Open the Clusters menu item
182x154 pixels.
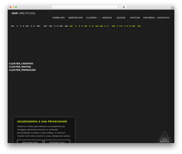pyautogui.click(x=91, y=18)
